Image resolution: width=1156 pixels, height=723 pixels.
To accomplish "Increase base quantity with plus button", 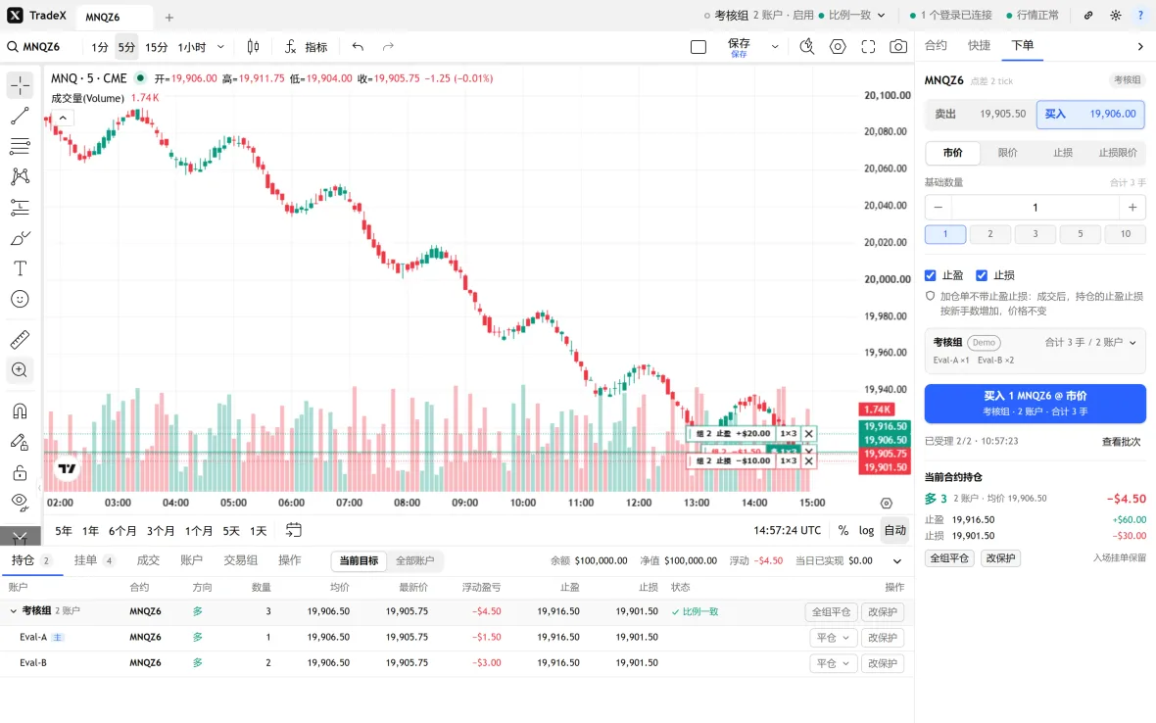I will (1132, 207).
